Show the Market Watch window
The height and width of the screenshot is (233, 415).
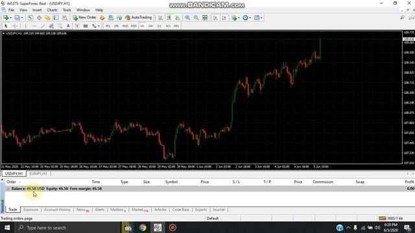pyautogui.click(x=30, y=17)
